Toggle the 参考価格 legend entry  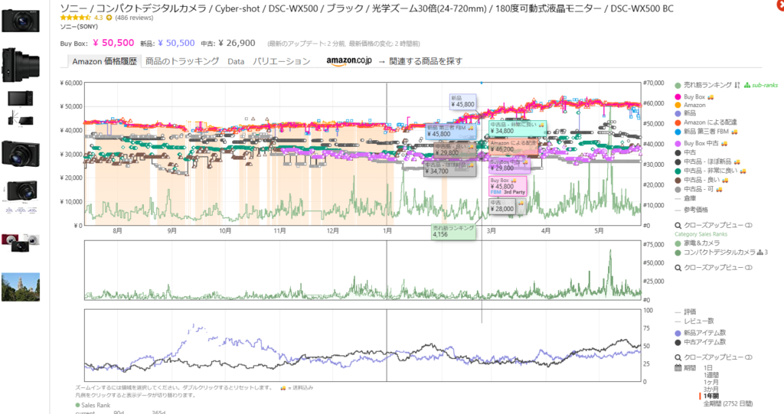(x=691, y=210)
